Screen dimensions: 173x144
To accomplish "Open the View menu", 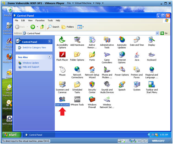I will click(x=30, y=20).
